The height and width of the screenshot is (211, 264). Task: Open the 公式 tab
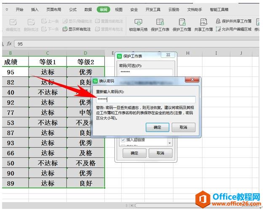pos(73,10)
